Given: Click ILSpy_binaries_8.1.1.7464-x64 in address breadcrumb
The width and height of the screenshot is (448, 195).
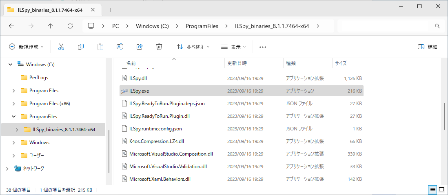Looking at the screenshot, I should [272, 26].
